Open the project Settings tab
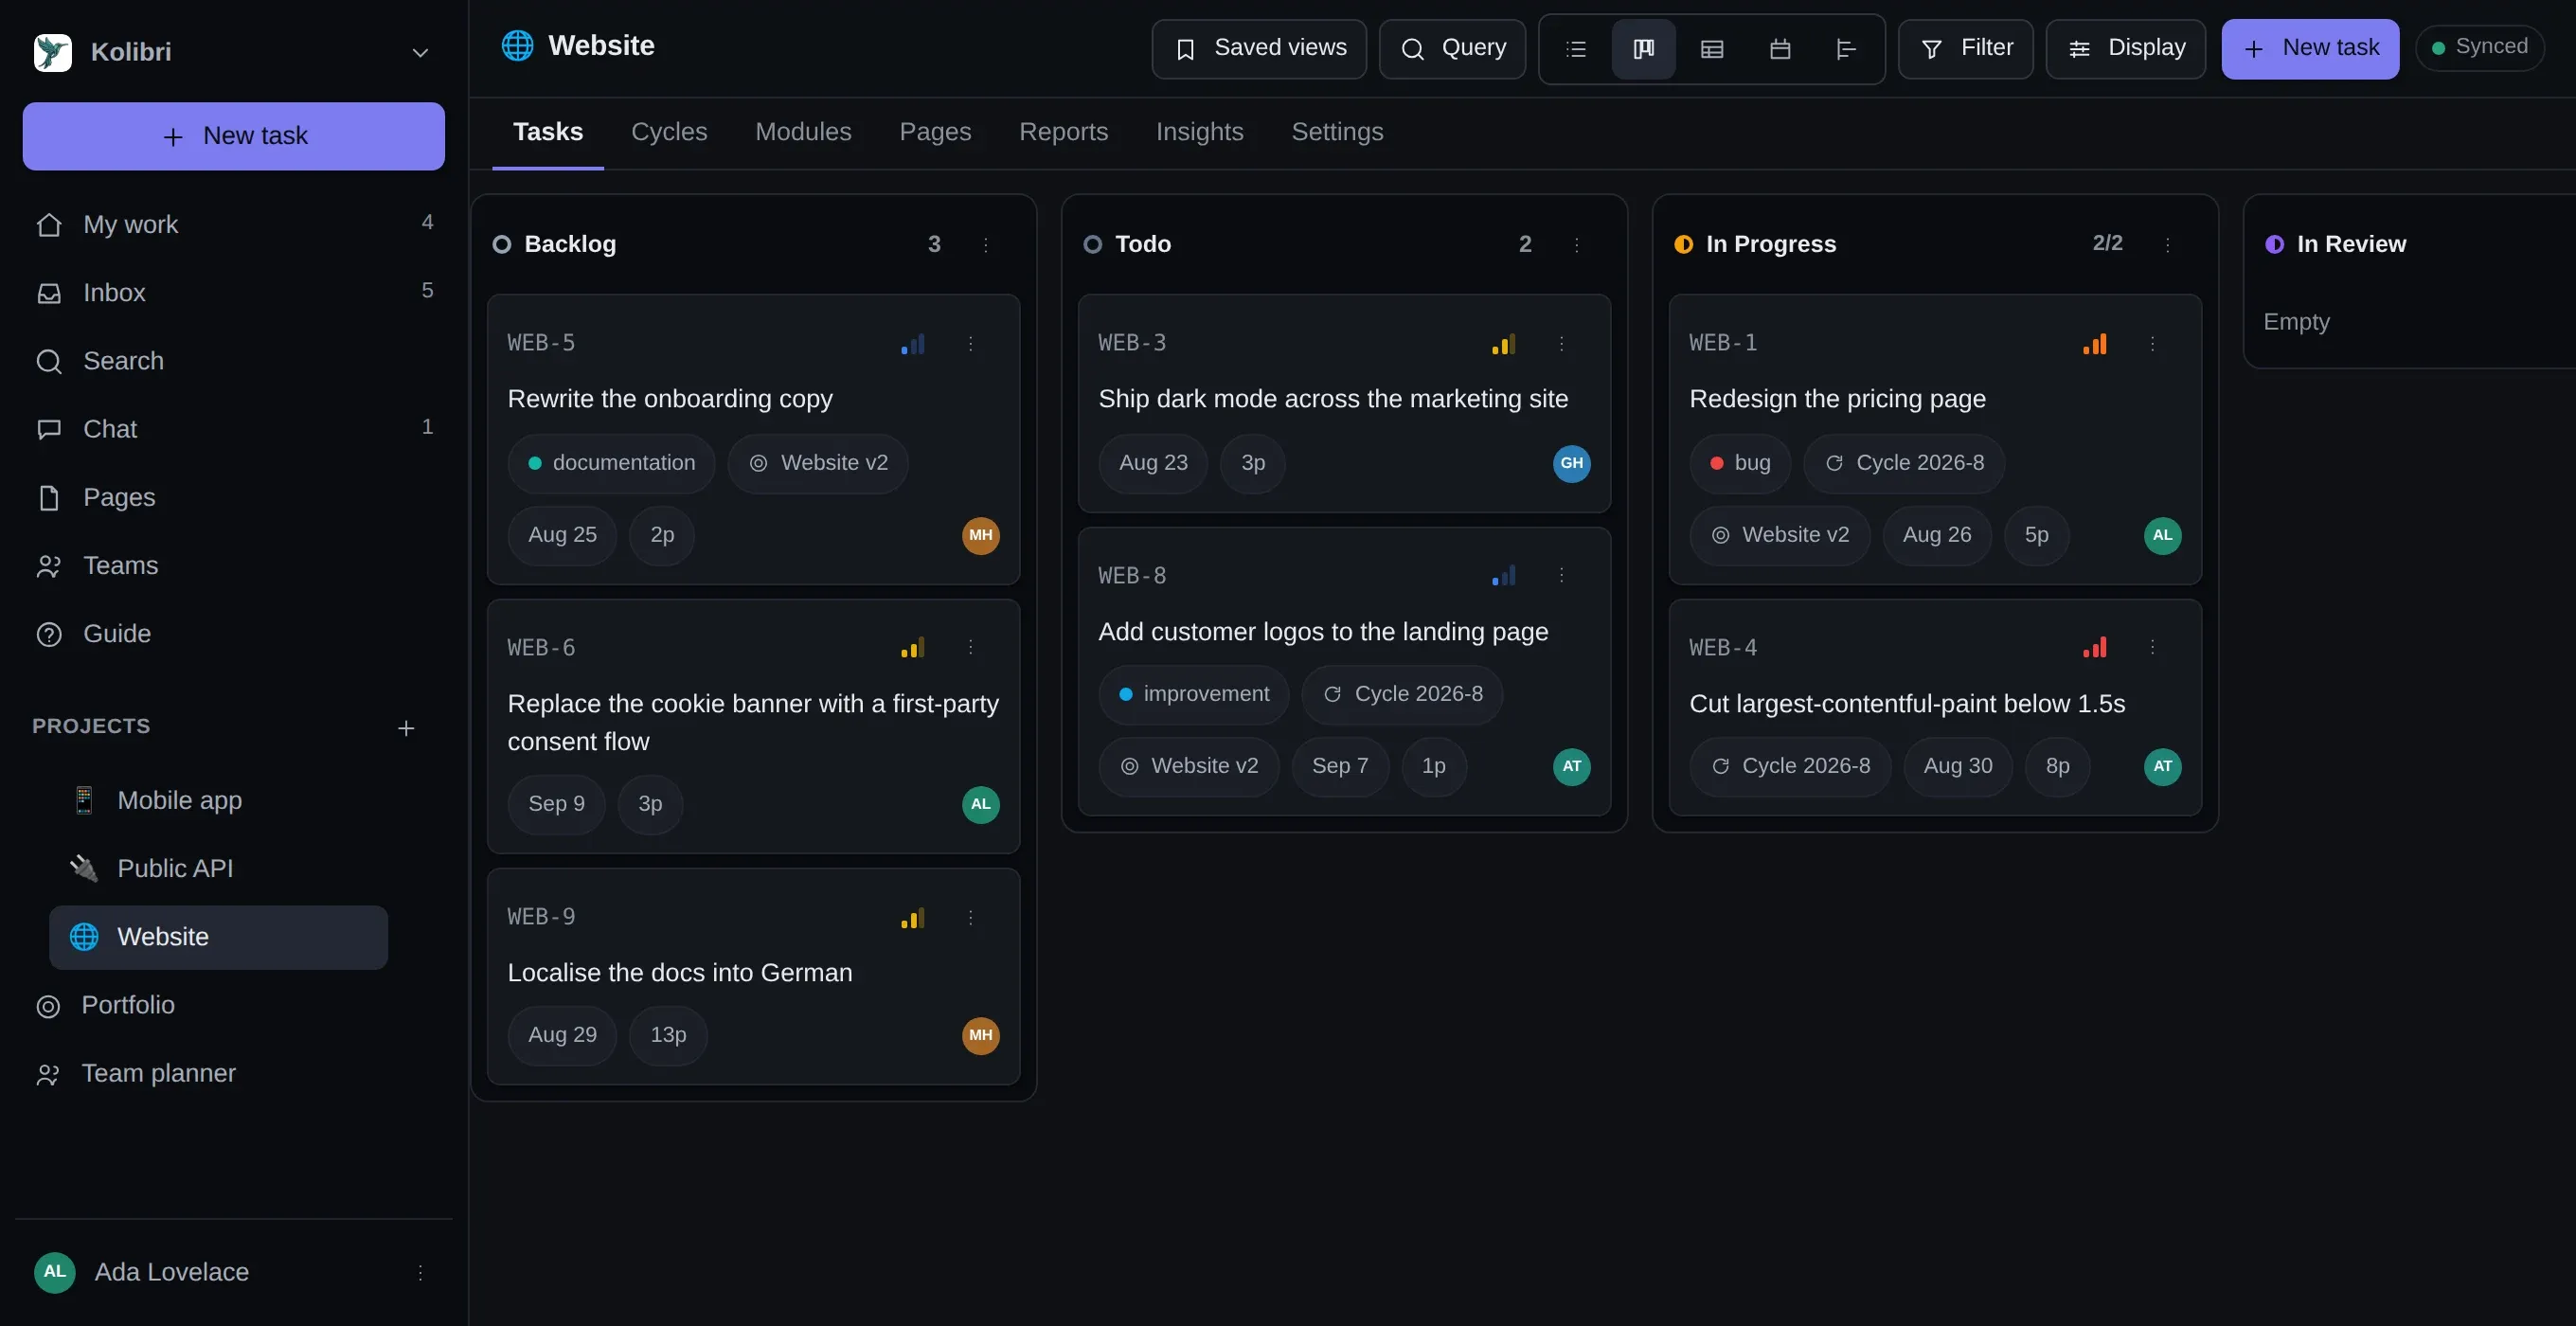Viewport: 2576px width, 1326px height. coord(1337,132)
